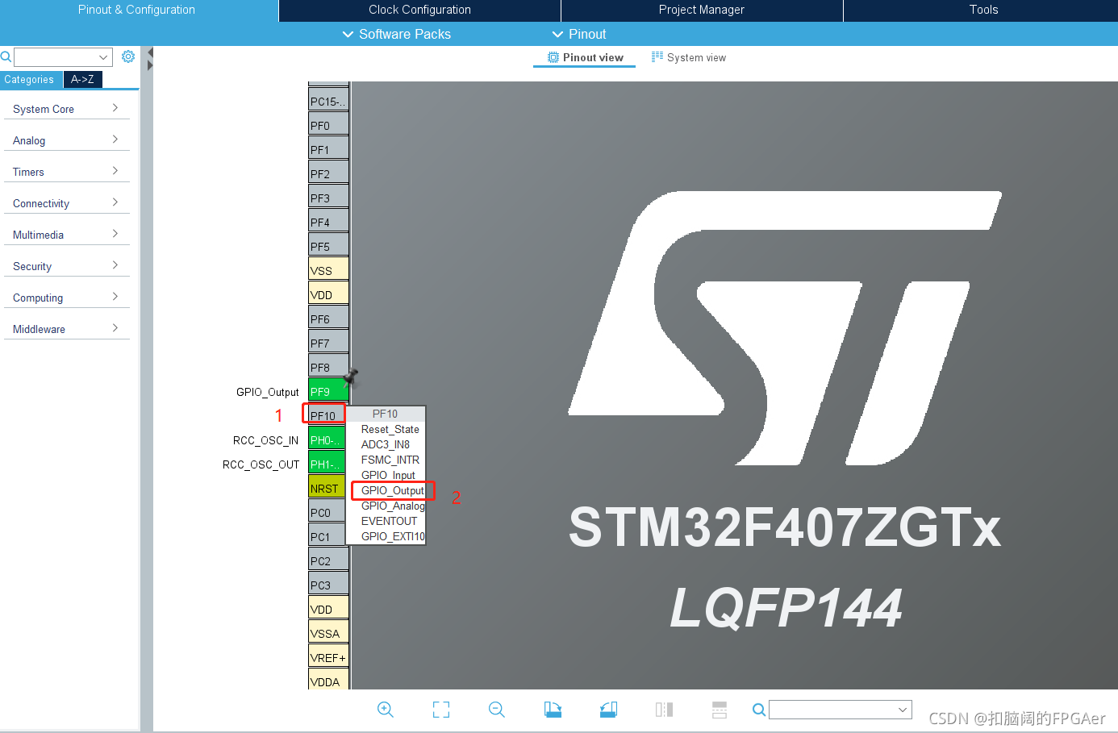Click the PC0 pin
Image resolution: width=1118 pixels, height=733 pixels.
pyautogui.click(x=328, y=511)
